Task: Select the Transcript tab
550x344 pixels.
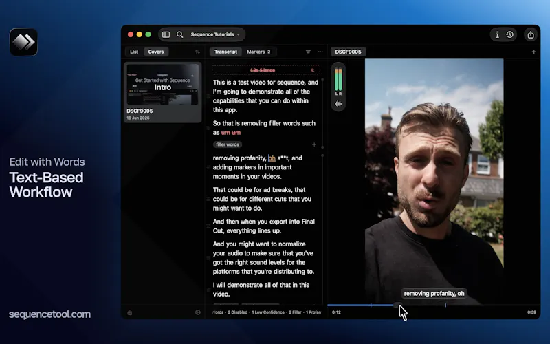Action: (x=225, y=52)
